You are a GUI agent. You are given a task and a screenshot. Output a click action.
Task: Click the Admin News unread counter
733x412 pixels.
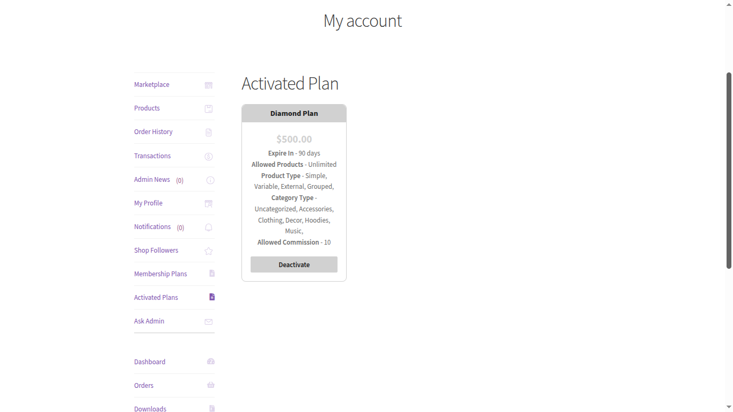[179, 180]
